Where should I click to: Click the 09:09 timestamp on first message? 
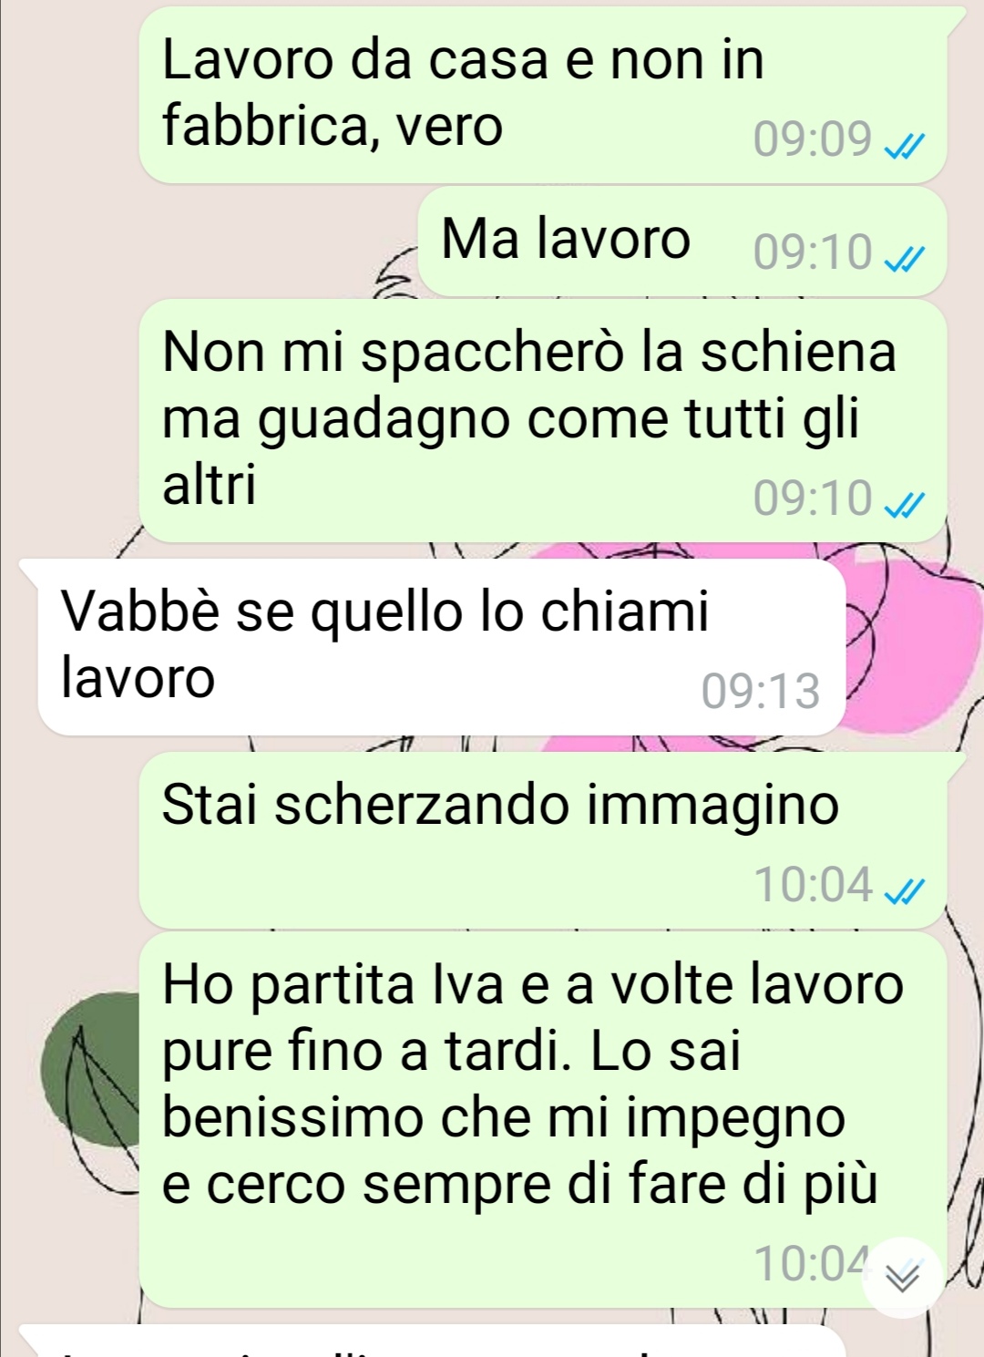coord(813,139)
